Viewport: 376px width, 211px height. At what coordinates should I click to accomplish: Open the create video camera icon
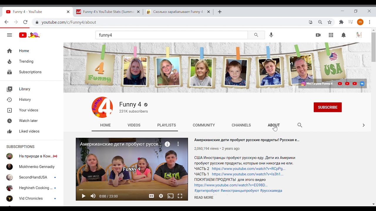tap(318, 35)
